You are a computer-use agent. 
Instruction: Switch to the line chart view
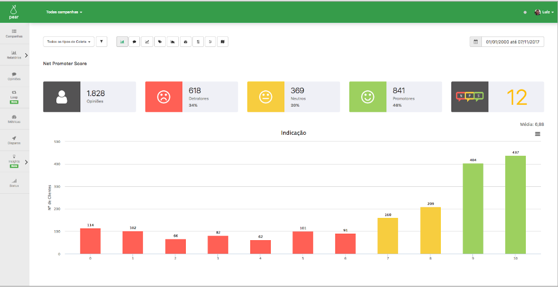[147, 42]
